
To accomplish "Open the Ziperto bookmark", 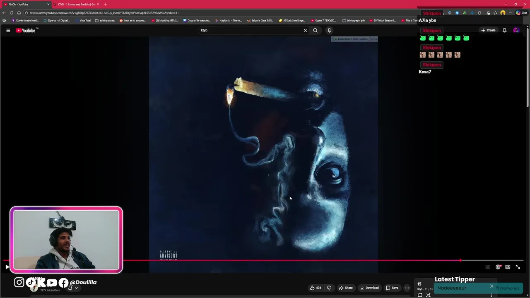I will [x=56, y=20].
